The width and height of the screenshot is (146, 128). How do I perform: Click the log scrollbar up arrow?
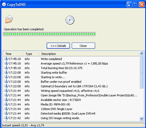click(141, 53)
